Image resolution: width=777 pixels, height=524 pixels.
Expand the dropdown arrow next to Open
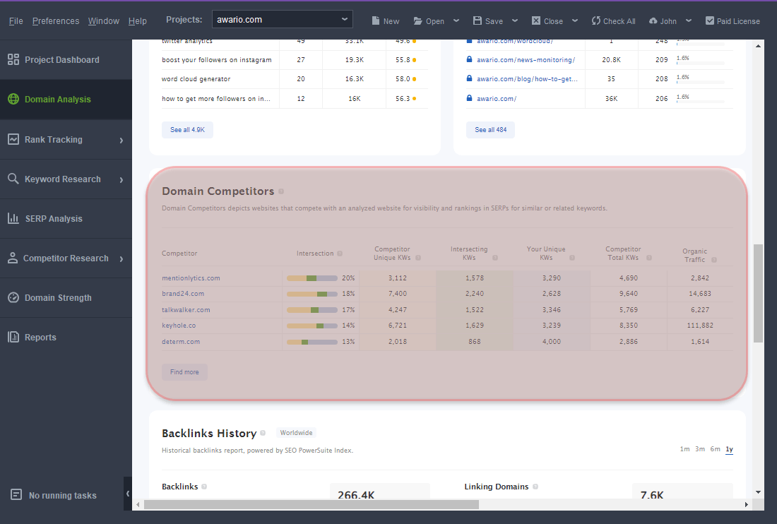456,20
